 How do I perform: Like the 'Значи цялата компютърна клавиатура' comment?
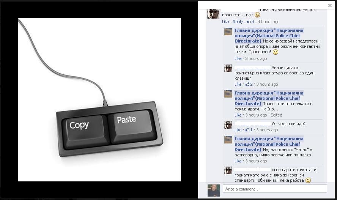[x=238, y=84]
